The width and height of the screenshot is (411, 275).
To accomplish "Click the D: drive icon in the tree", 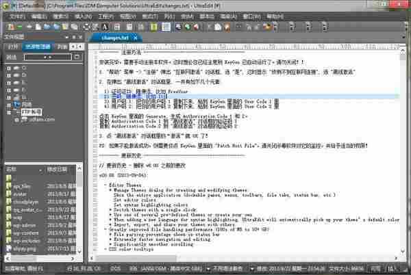I will point(16,75).
